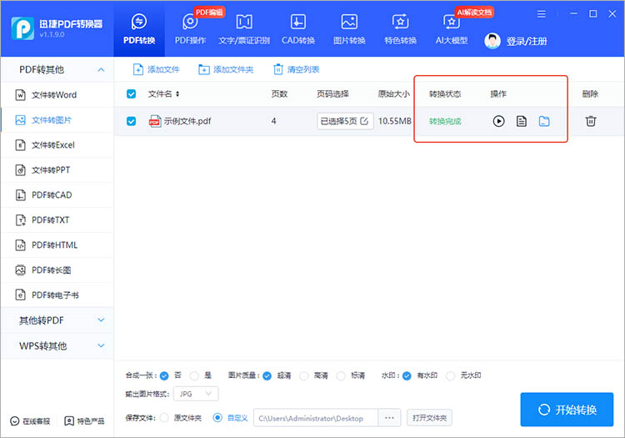Select PDF转CAD in sidebar

click(x=57, y=195)
